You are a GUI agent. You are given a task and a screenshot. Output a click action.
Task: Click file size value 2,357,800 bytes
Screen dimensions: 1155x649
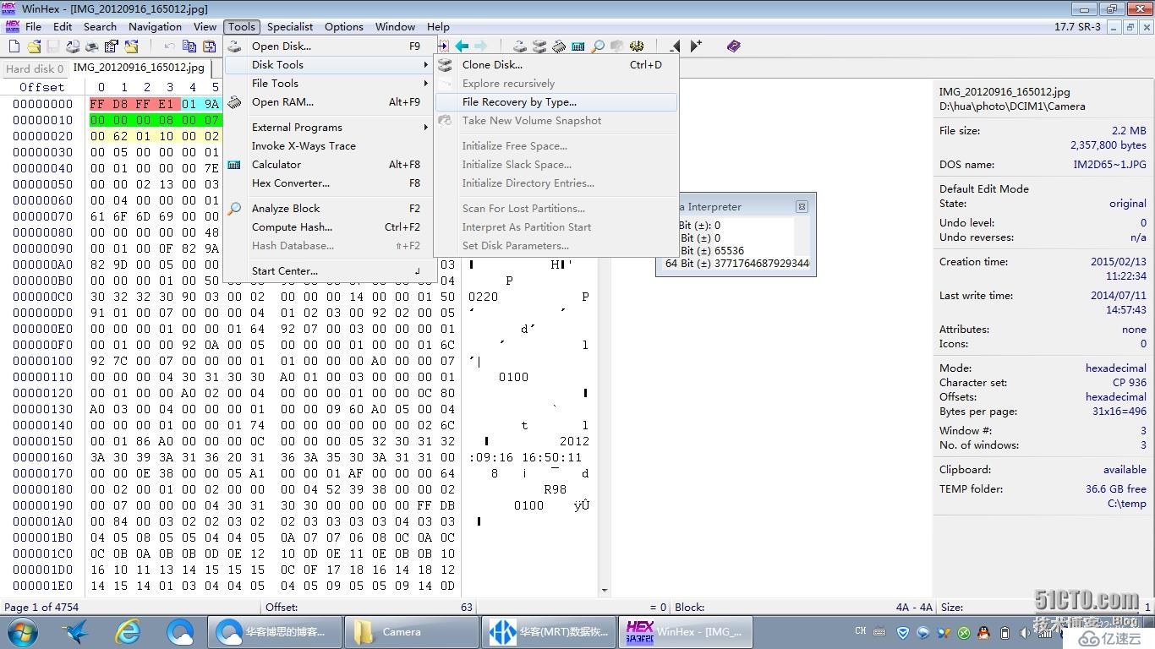pos(1108,145)
